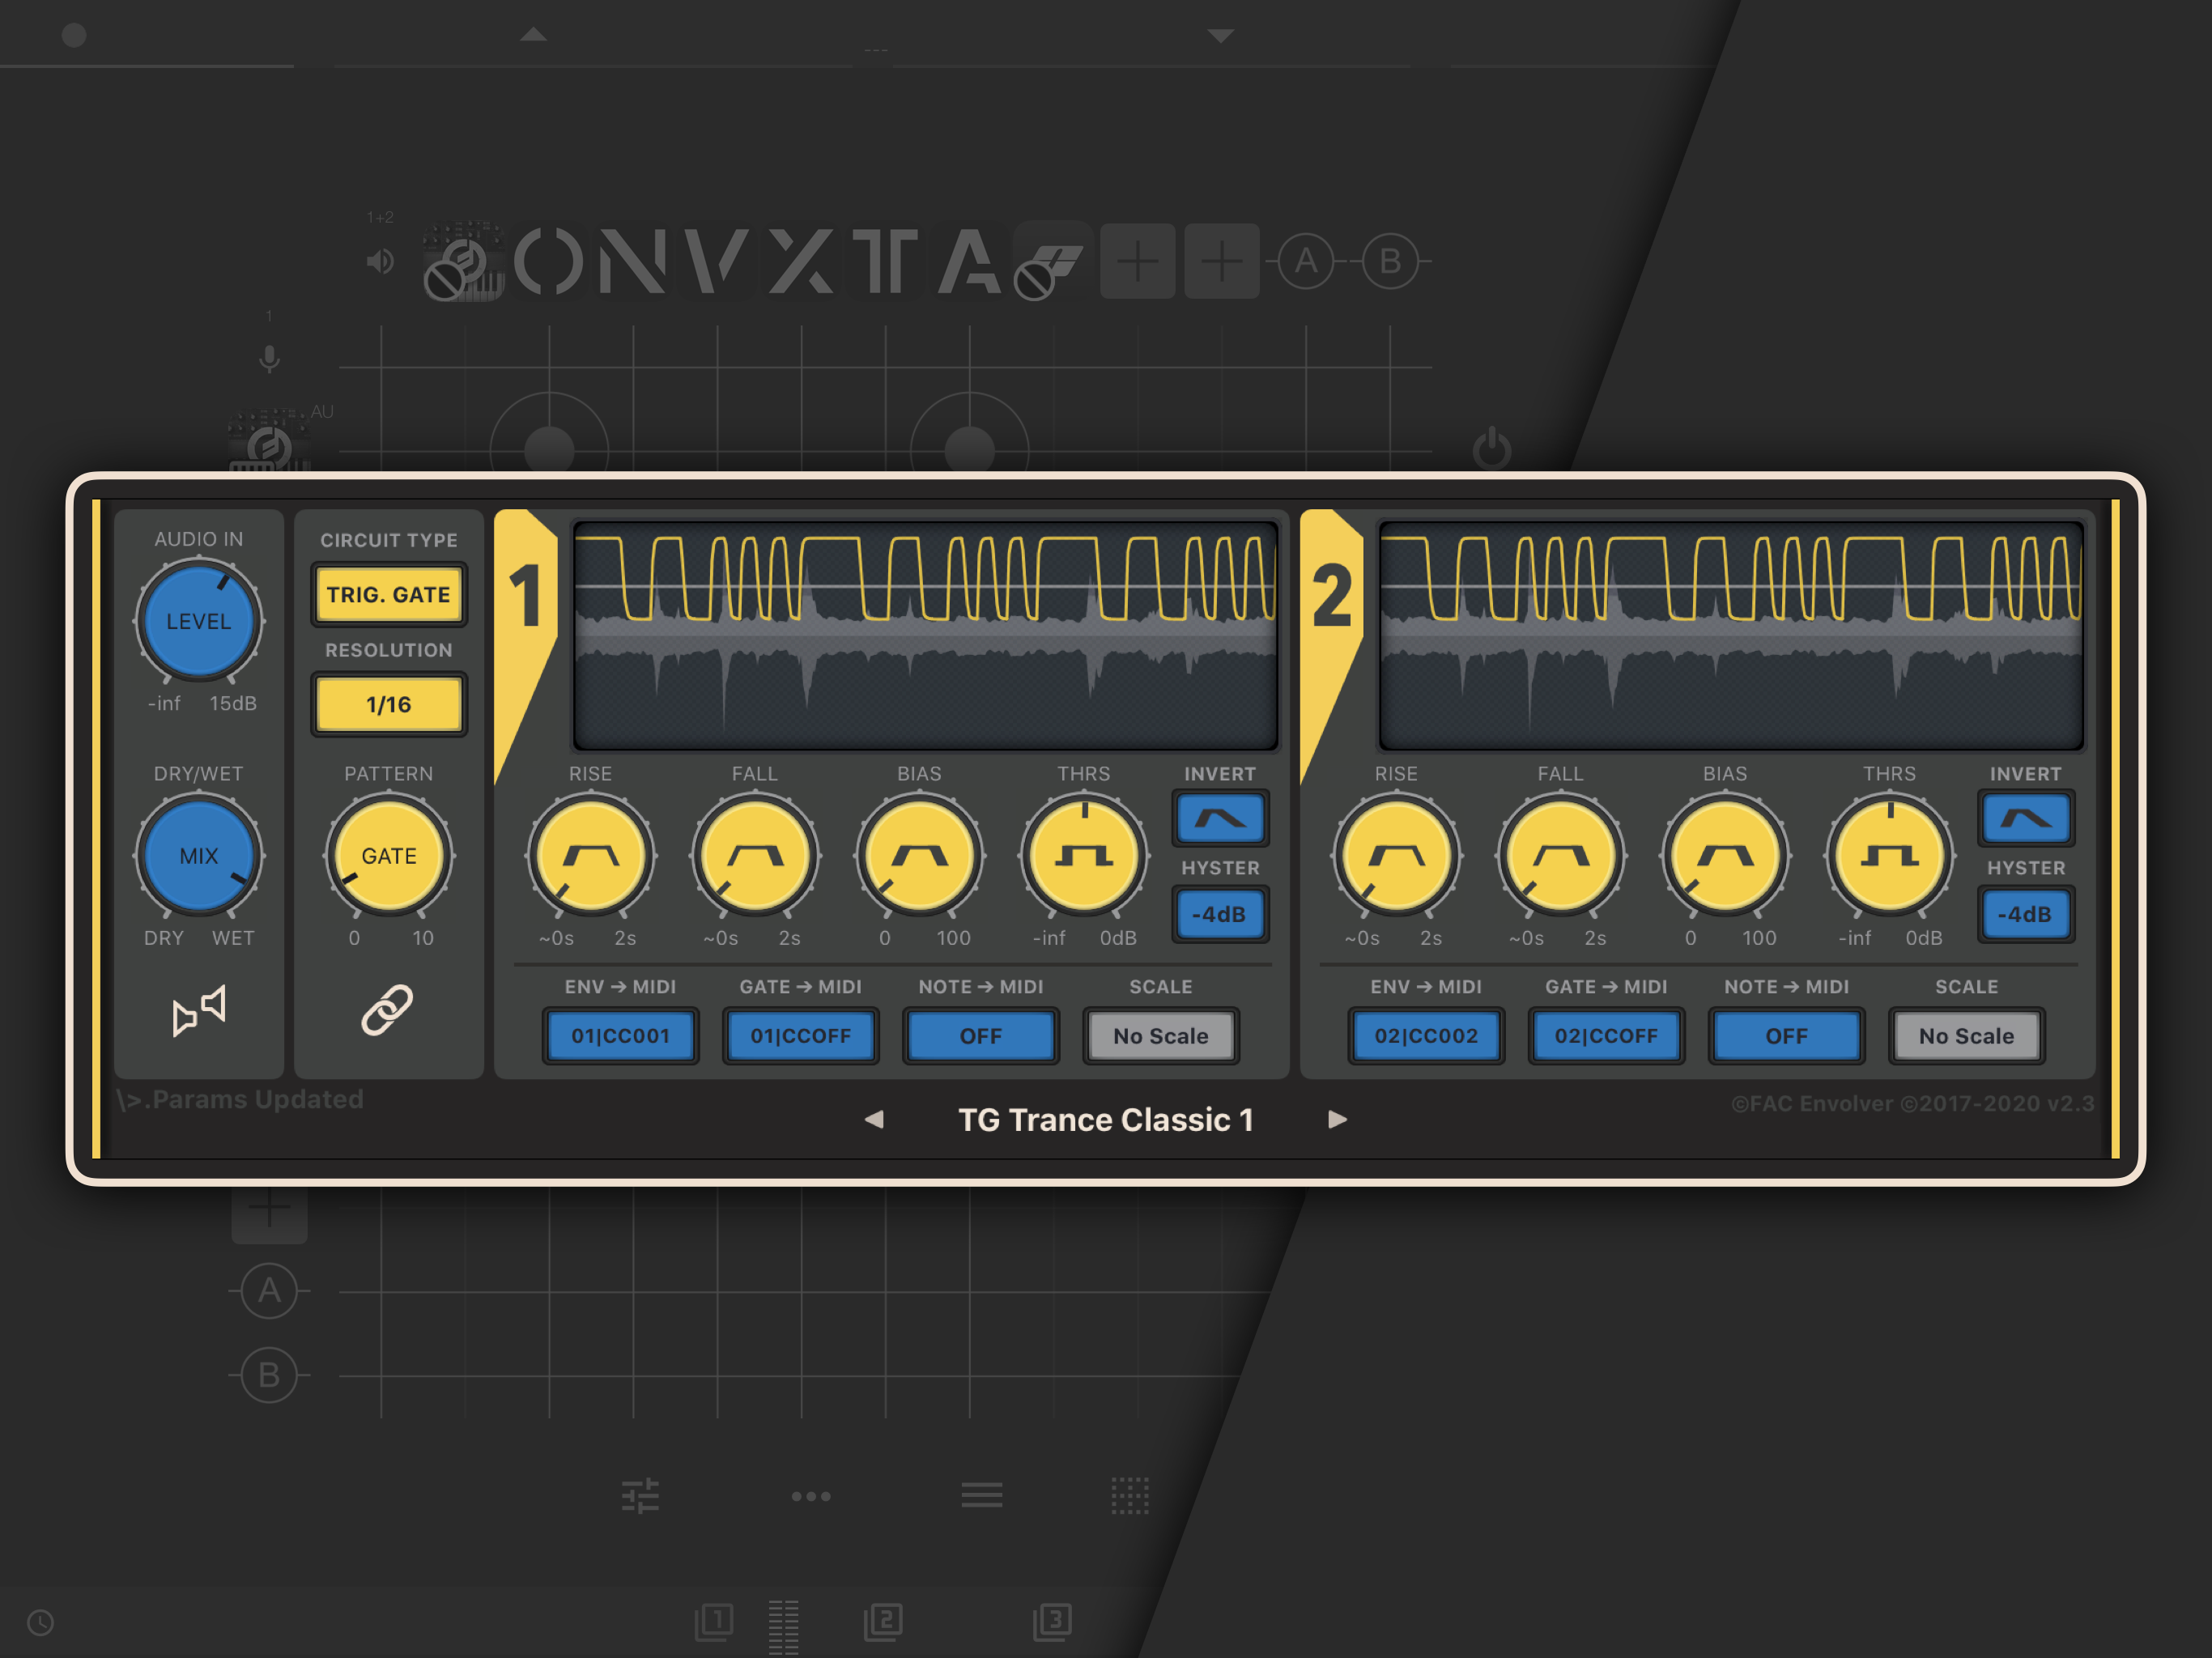Click the chain link icon under Pattern
The height and width of the screenshot is (1658, 2212).
point(387,1010)
